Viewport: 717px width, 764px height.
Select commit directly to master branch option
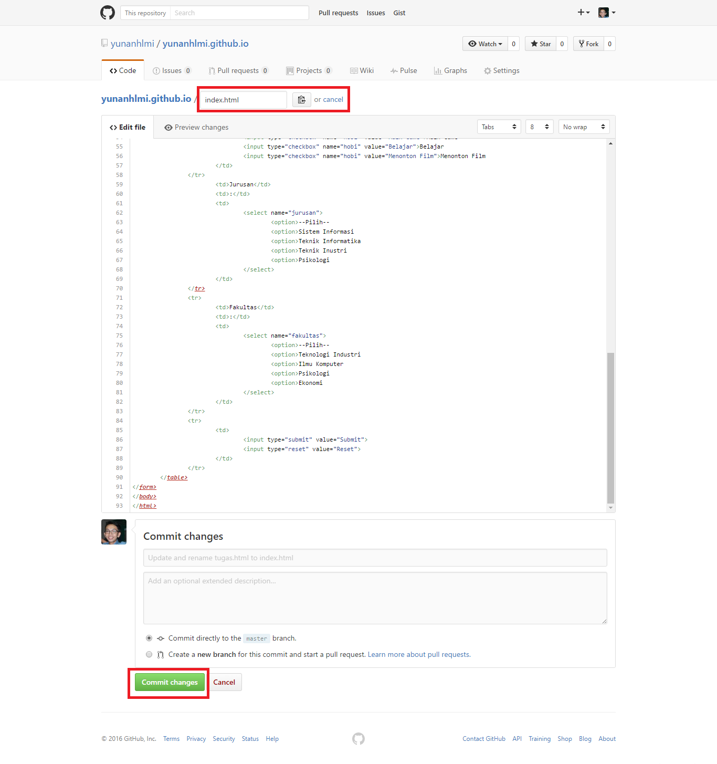149,639
